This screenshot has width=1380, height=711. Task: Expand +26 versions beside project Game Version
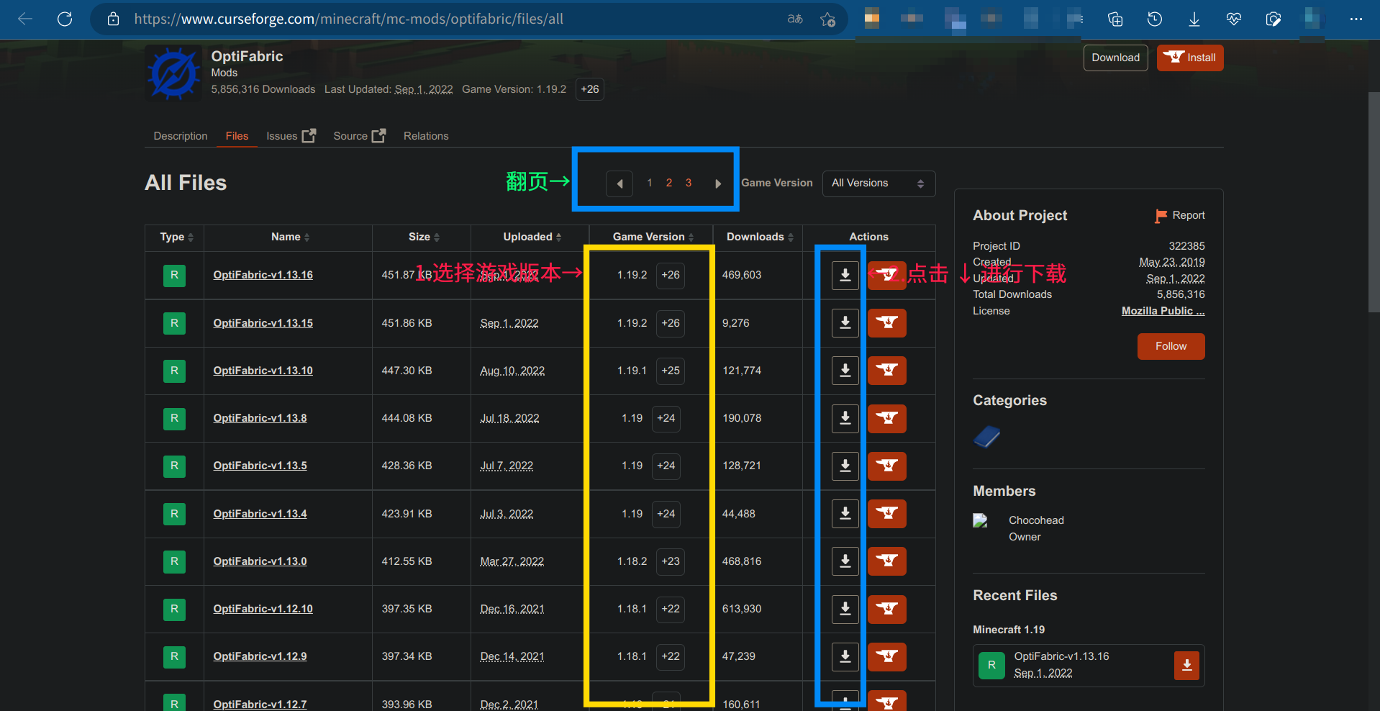tap(589, 89)
